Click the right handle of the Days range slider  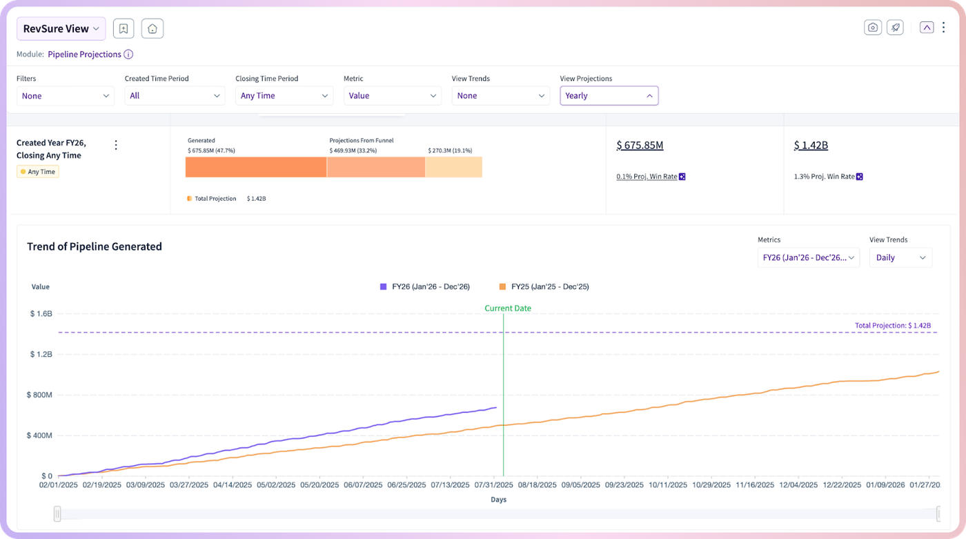938,513
